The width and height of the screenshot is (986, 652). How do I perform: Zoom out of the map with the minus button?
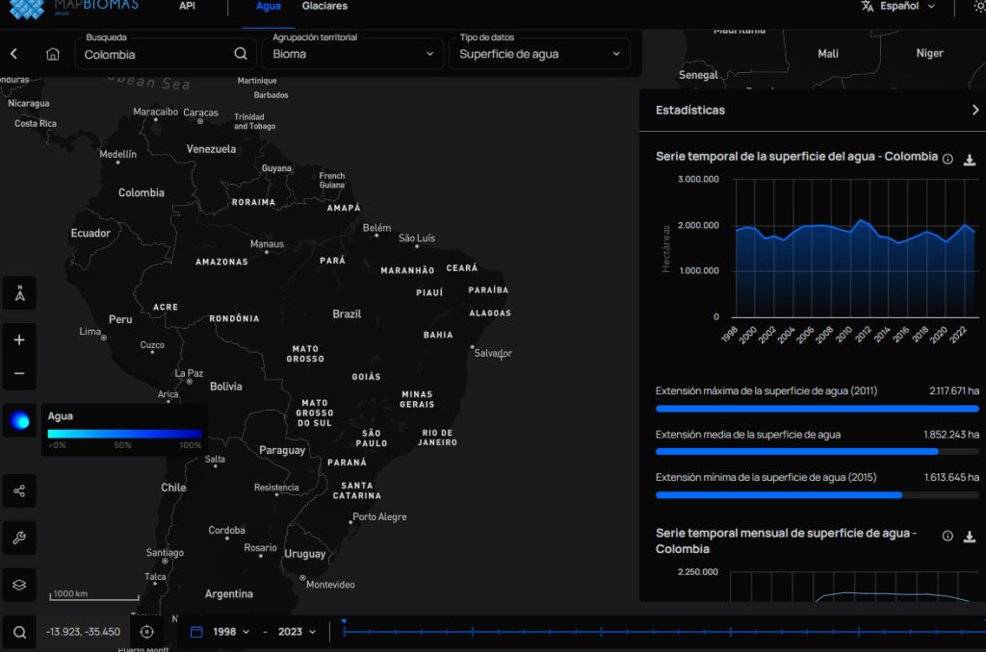[x=19, y=374]
